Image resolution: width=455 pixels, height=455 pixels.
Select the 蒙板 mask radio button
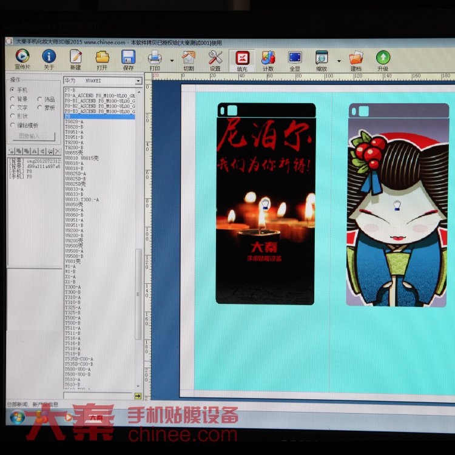coord(46,107)
